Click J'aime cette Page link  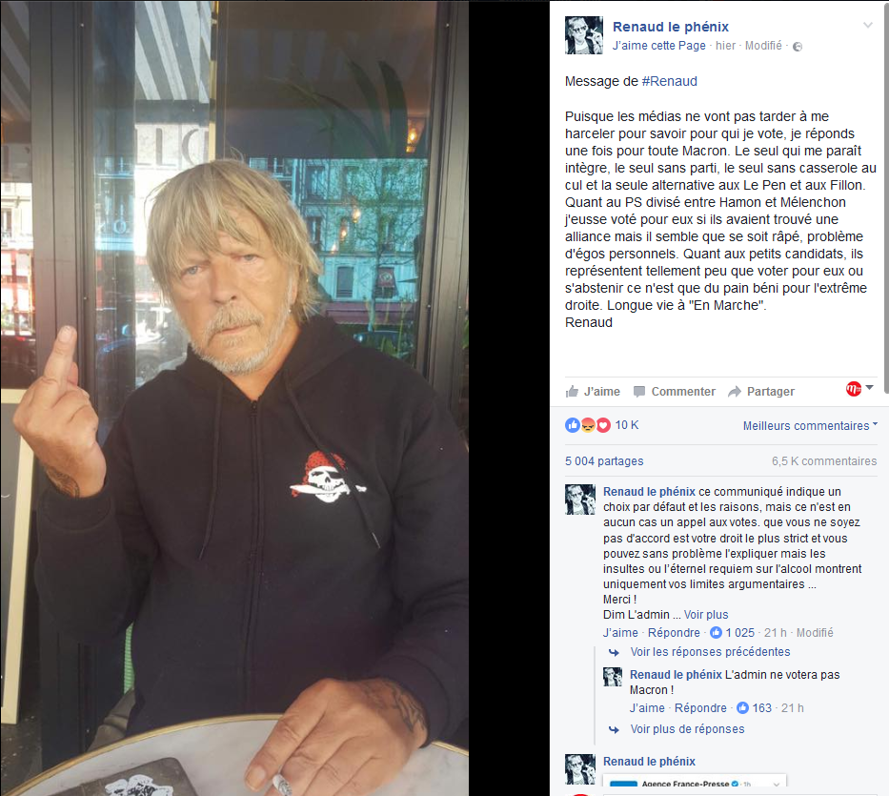point(658,46)
